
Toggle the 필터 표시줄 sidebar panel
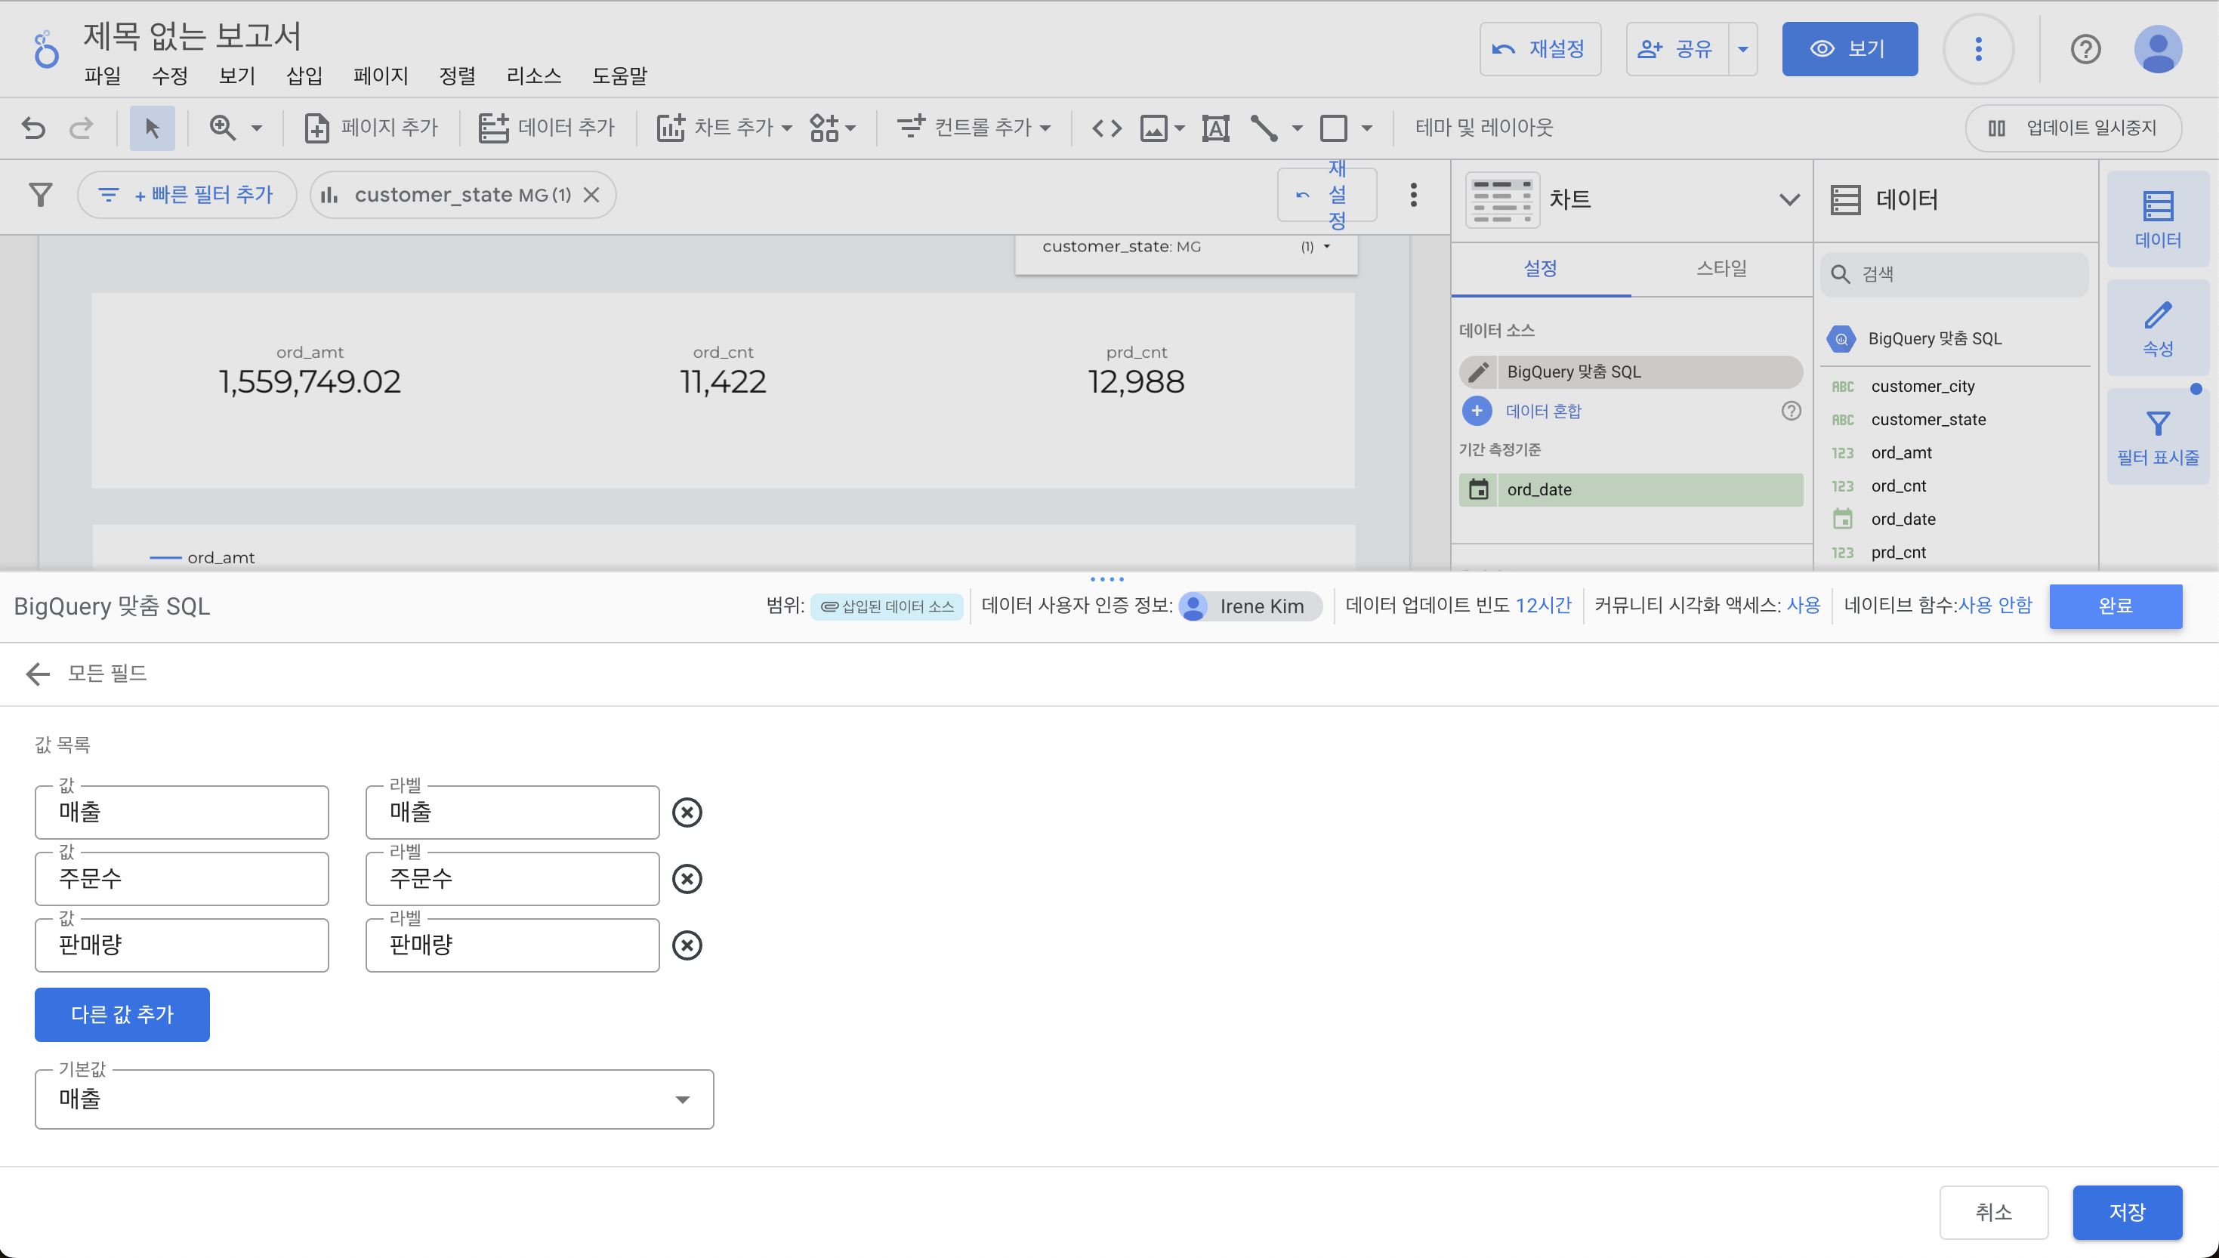2158,436
